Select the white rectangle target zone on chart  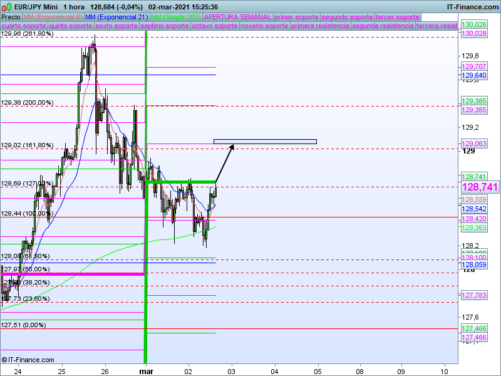(x=265, y=142)
